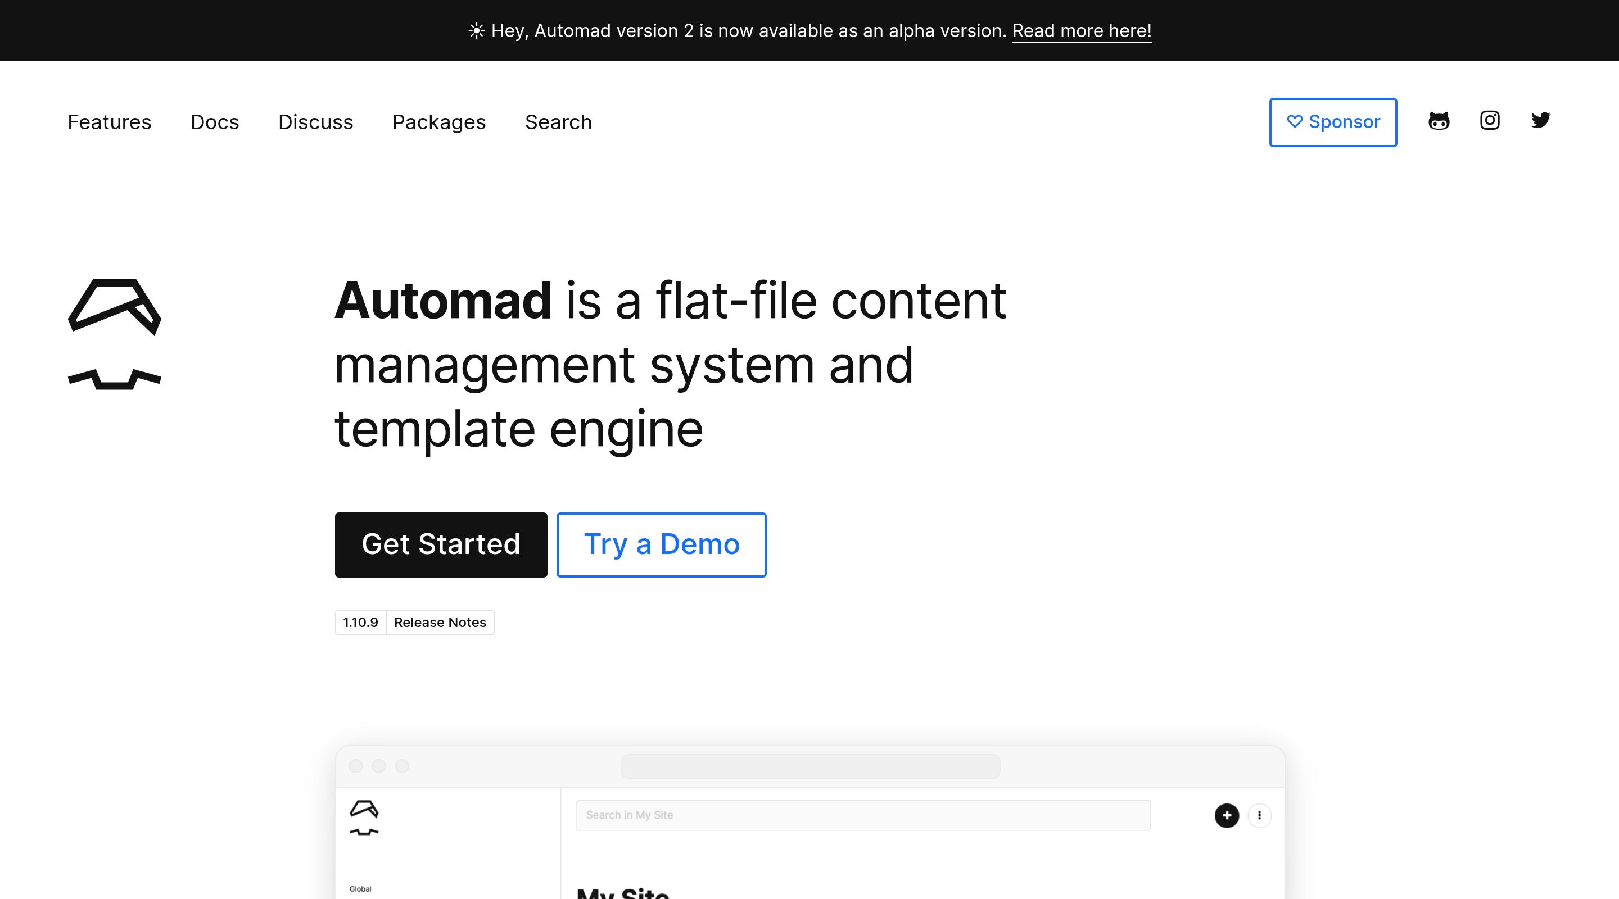Open the GitHub cat icon link
This screenshot has width=1619, height=899.
point(1439,121)
